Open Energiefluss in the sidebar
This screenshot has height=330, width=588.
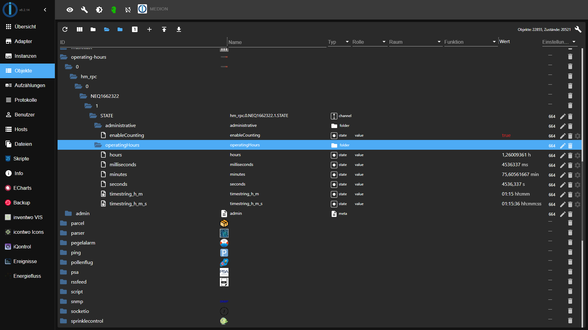click(x=27, y=276)
